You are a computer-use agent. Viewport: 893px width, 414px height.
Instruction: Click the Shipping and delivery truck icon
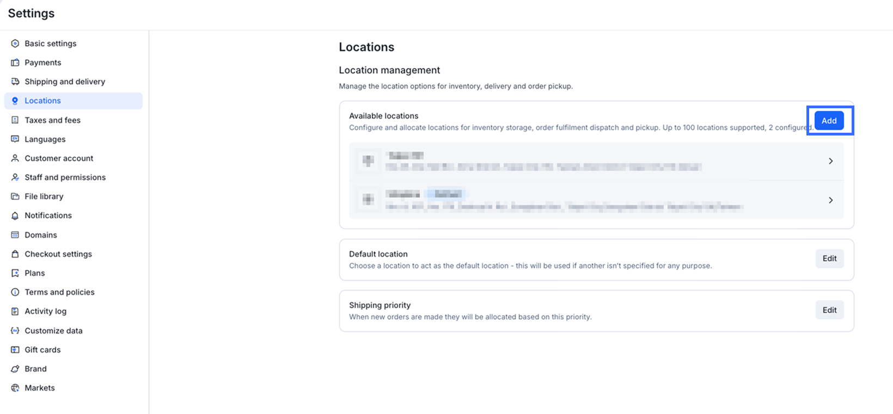coord(15,82)
